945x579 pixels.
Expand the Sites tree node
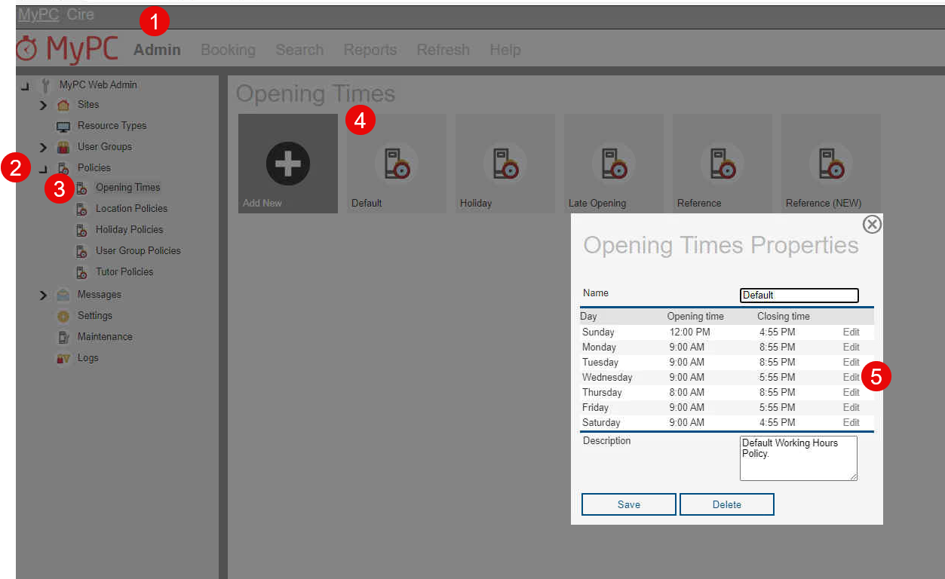click(x=43, y=105)
